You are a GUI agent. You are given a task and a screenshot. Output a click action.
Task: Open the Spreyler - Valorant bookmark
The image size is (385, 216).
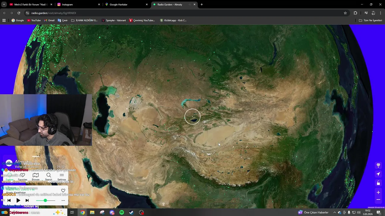point(114,20)
